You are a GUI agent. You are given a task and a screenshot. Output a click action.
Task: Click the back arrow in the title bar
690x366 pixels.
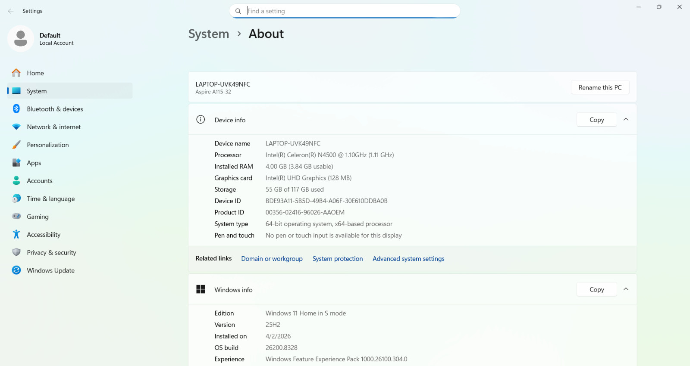11,11
